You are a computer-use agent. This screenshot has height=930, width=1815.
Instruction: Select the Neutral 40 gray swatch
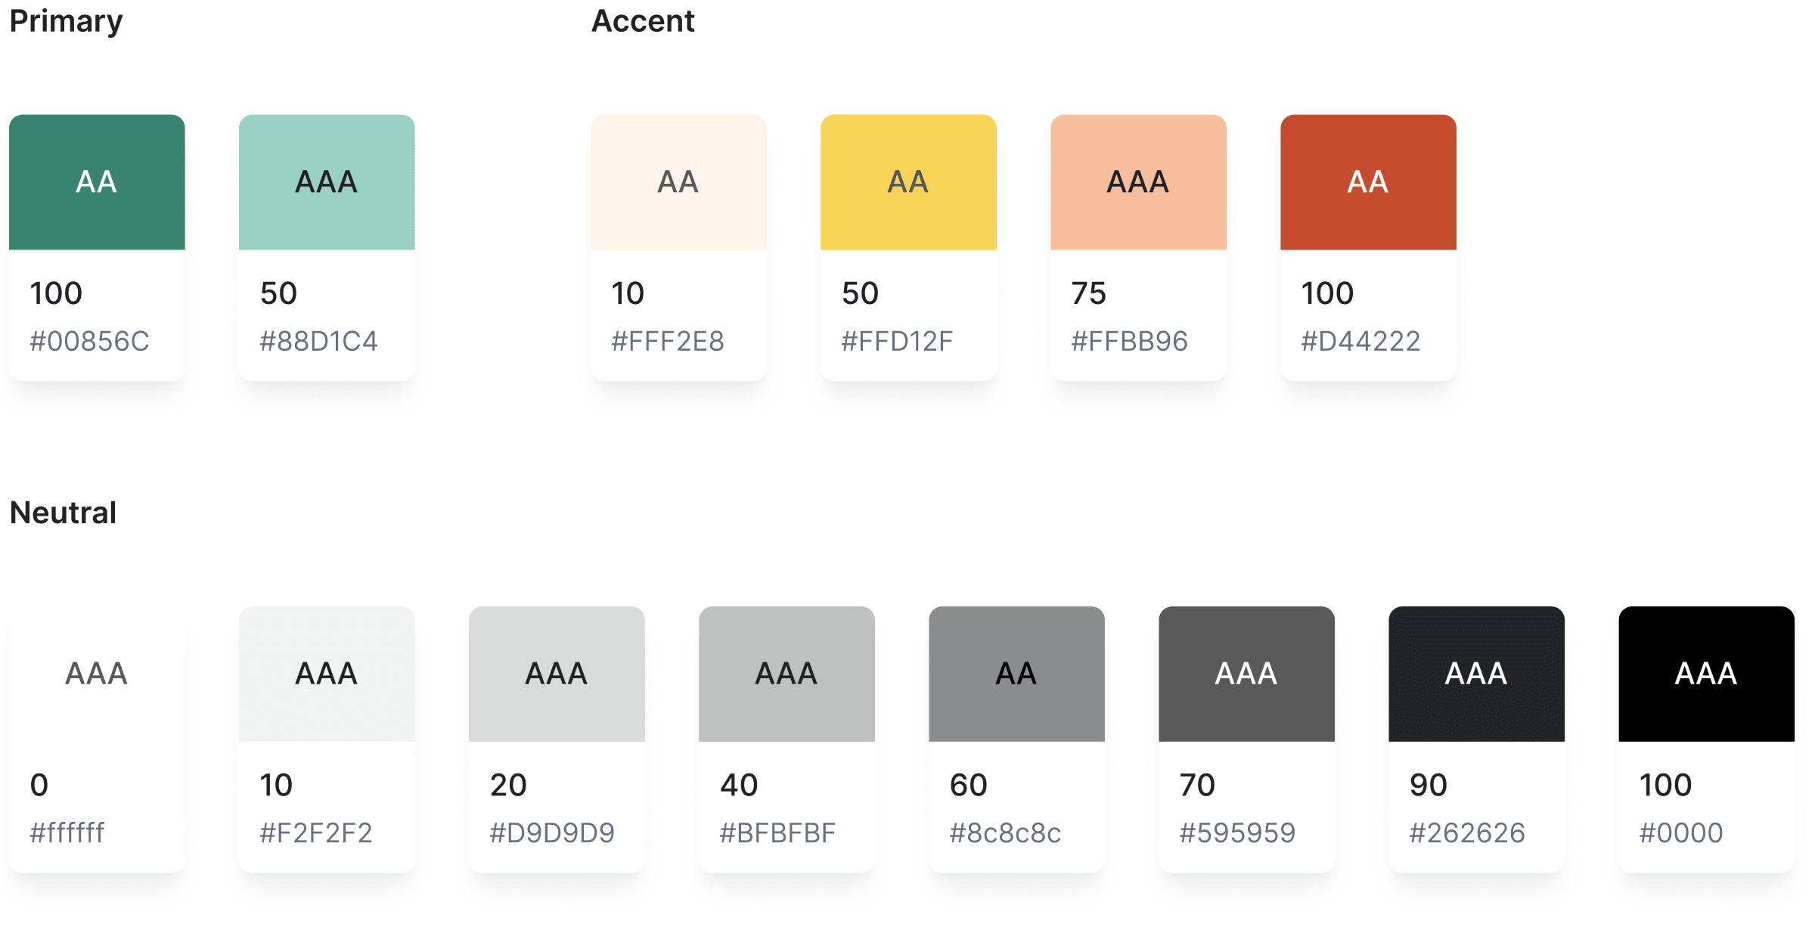(786, 674)
